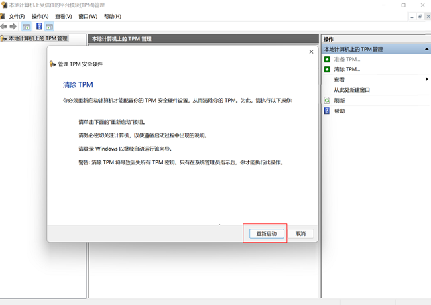Click the green 清除 TPM icon in actions
Screen dimensions: 431x305
click(327, 69)
